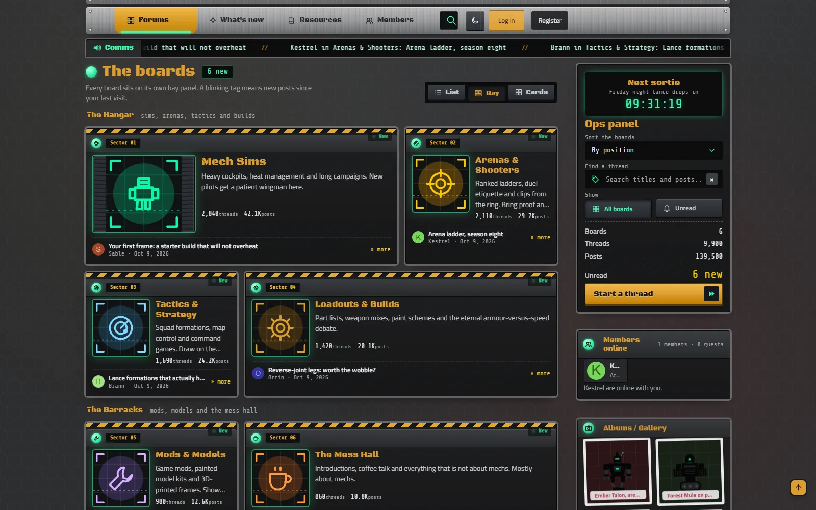Switch to Cards view
816x510 pixels.
(531, 92)
